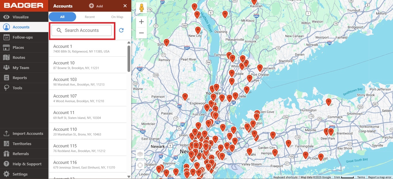Refresh the accounts list
Viewport: 393px width, 179px height.
click(x=121, y=30)
